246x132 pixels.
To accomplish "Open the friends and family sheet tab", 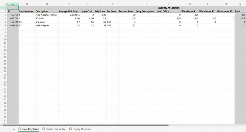I will pos(54,129).
